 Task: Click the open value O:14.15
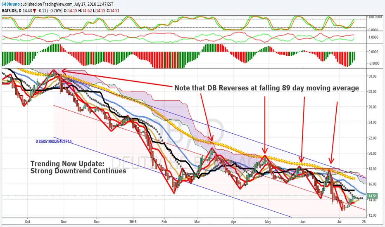pos(70,11)
